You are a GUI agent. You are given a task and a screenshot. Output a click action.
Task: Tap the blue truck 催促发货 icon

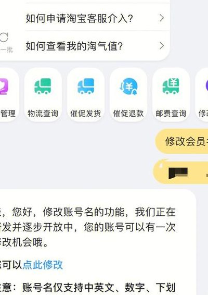[86, 87]
